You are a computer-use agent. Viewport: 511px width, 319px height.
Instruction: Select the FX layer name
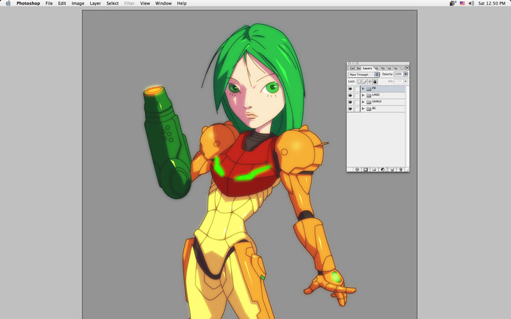pyautogui.click(x=374, y=88)
